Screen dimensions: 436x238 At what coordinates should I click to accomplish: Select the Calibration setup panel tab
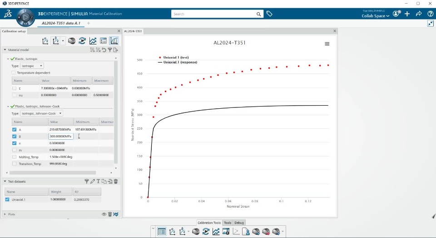(14, 31)
